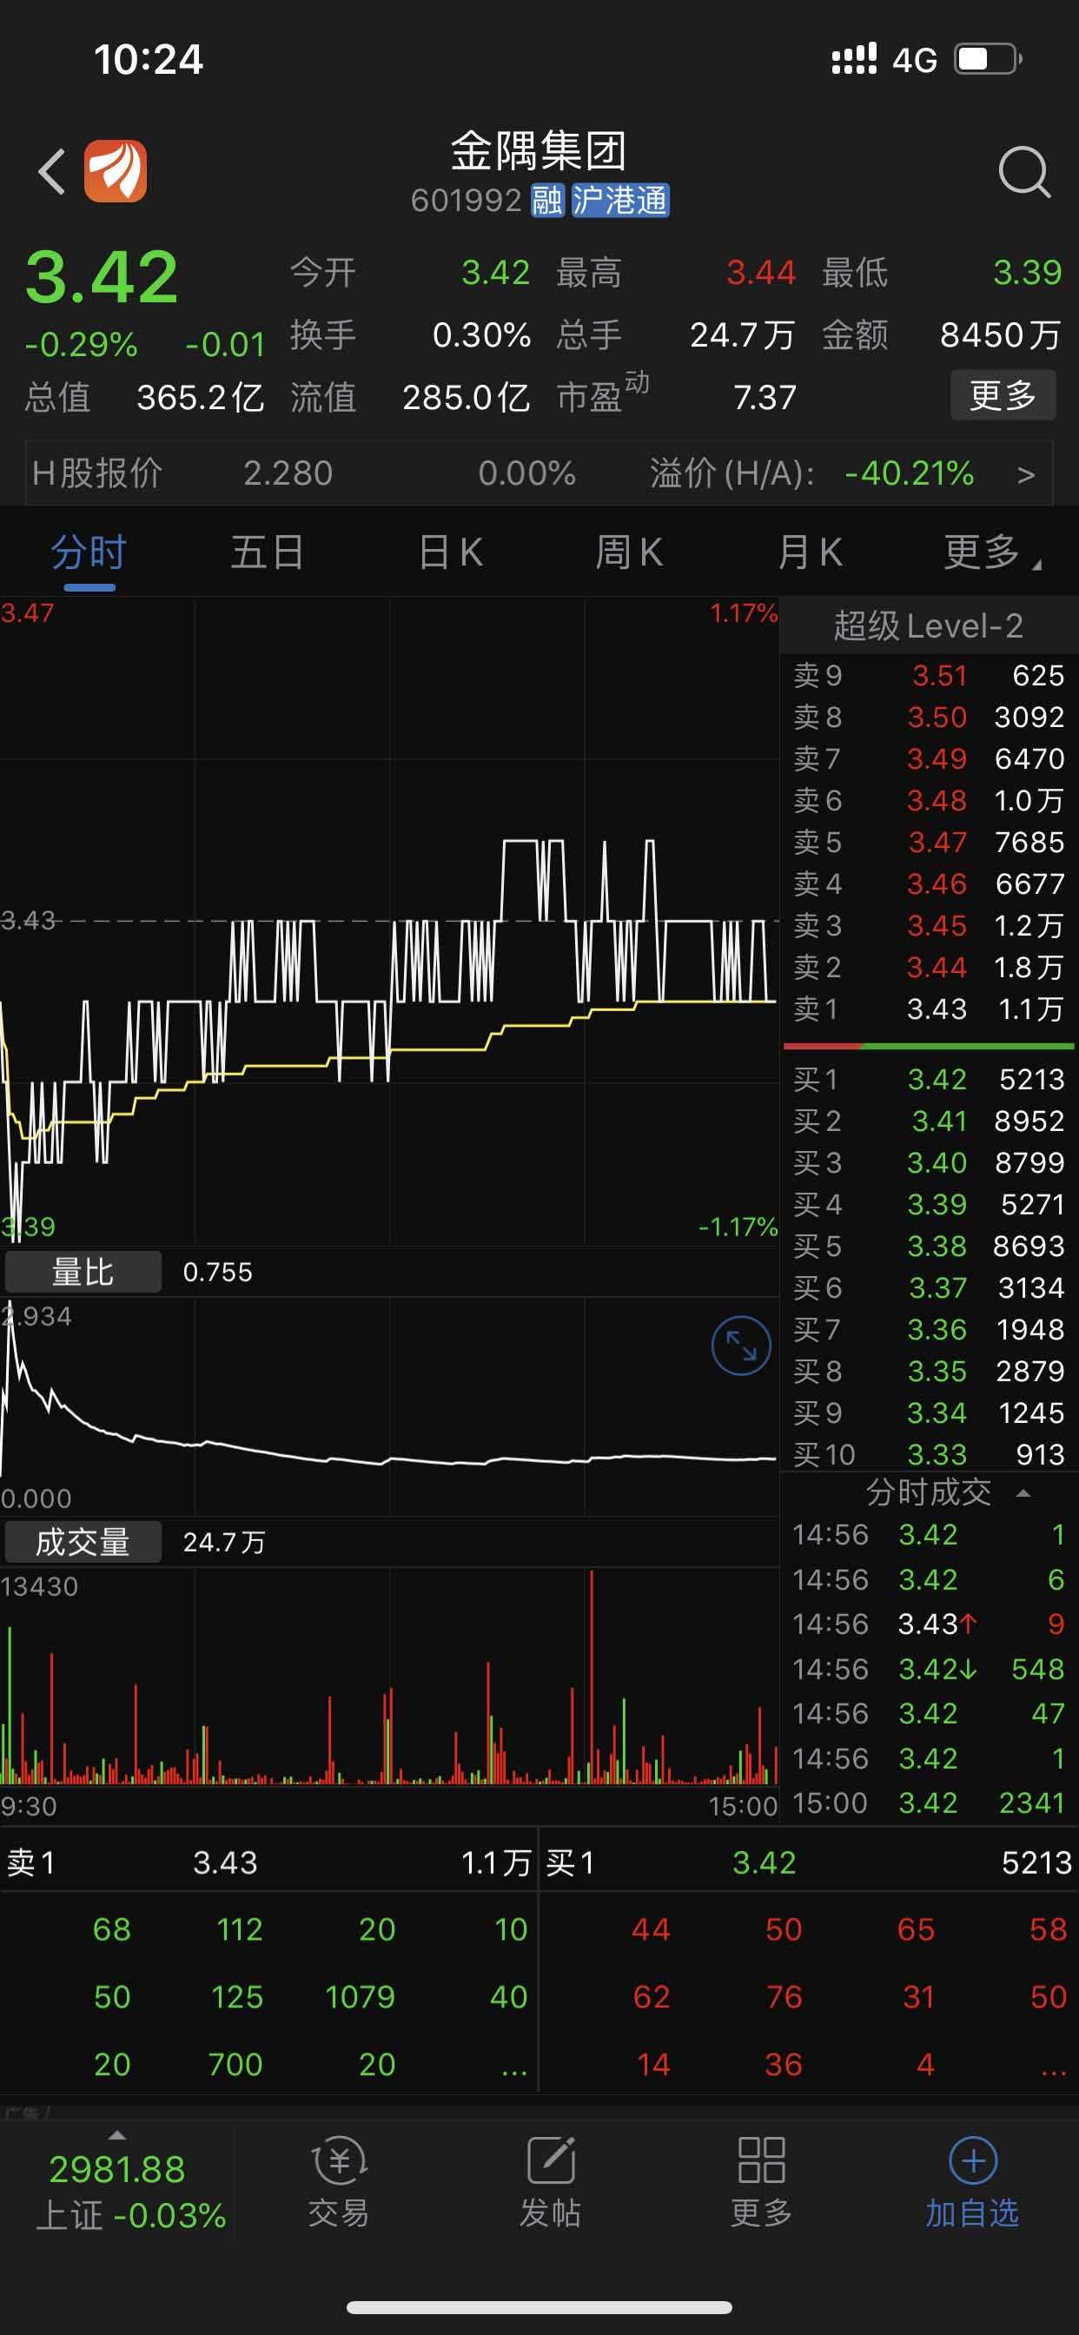Open 交易 trading icon in bottom bar
The width and height of the screenshot is (1079, 2335).
click(x=338, y=2183)
